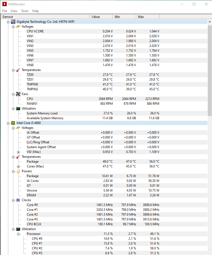The width and height of the screenshot is (212, 255).
Task: Collapse the Clocks group
Action: 13,200
